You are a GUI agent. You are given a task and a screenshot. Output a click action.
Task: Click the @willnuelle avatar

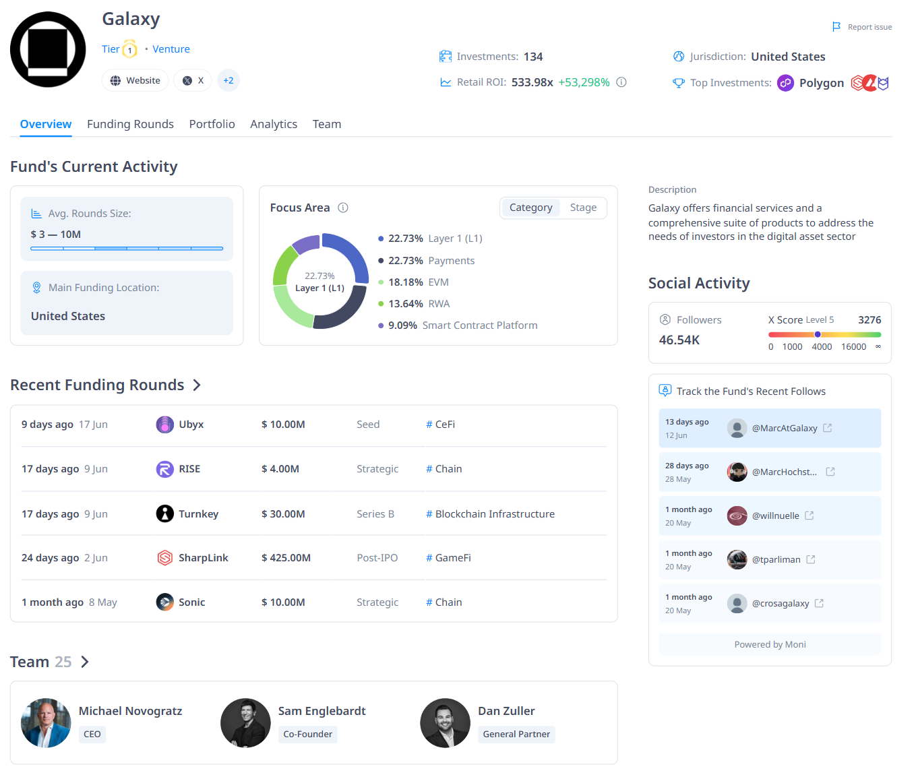(737, 516)
